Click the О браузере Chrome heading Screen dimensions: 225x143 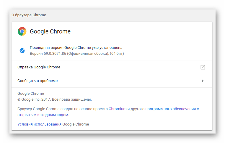(29, 15)
